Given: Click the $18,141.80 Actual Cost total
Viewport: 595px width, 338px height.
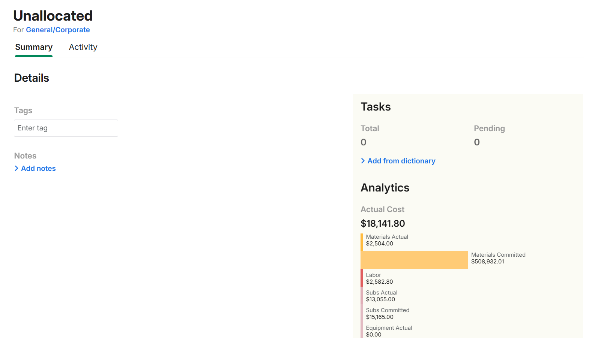Looking at the screenshot, I should coord(383,224).
